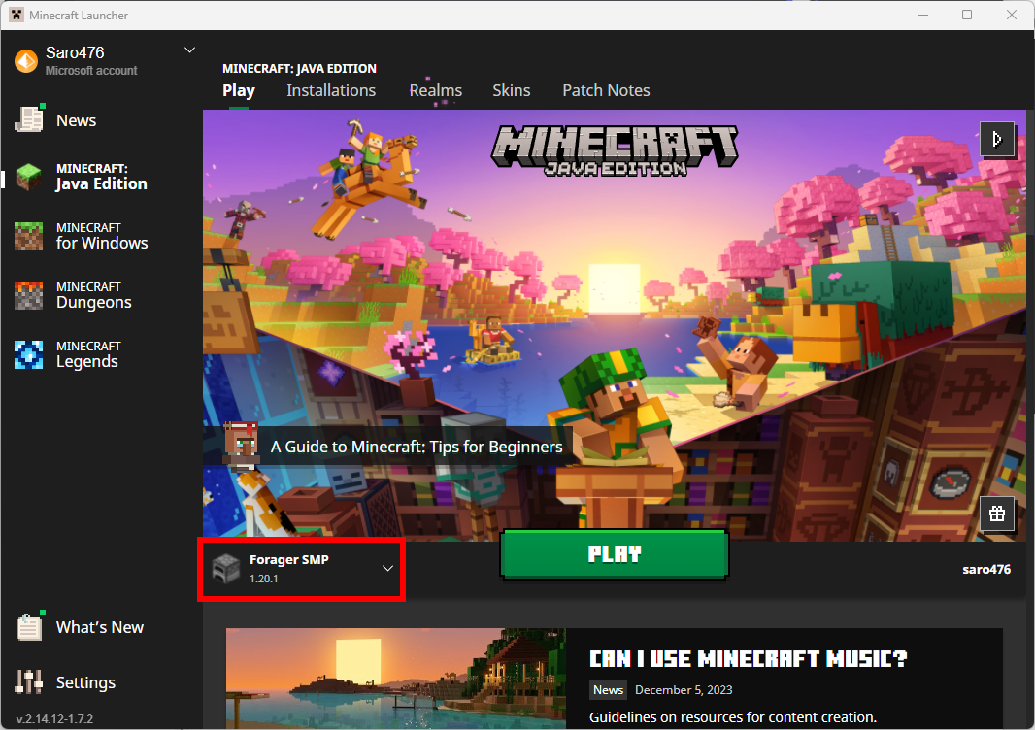Click the '1.20.1' version text
This screenshot has width=1035, height=730.
tap(263, 579)
